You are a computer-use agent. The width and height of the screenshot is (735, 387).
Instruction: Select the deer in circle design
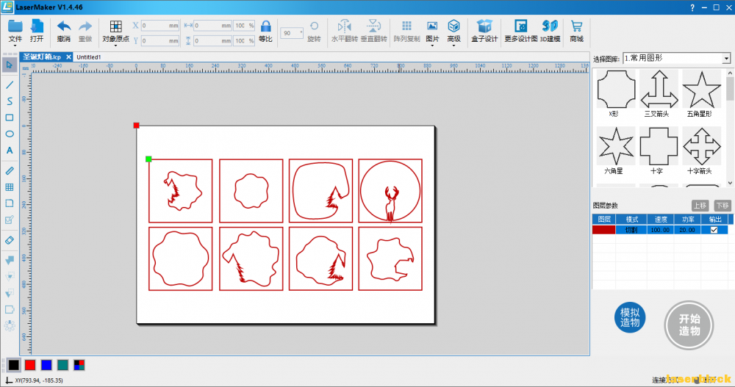click(x=390, y=191)
